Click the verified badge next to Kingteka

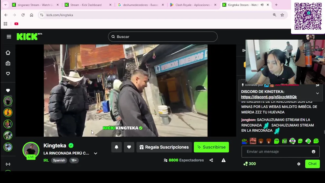pos(71,146)
